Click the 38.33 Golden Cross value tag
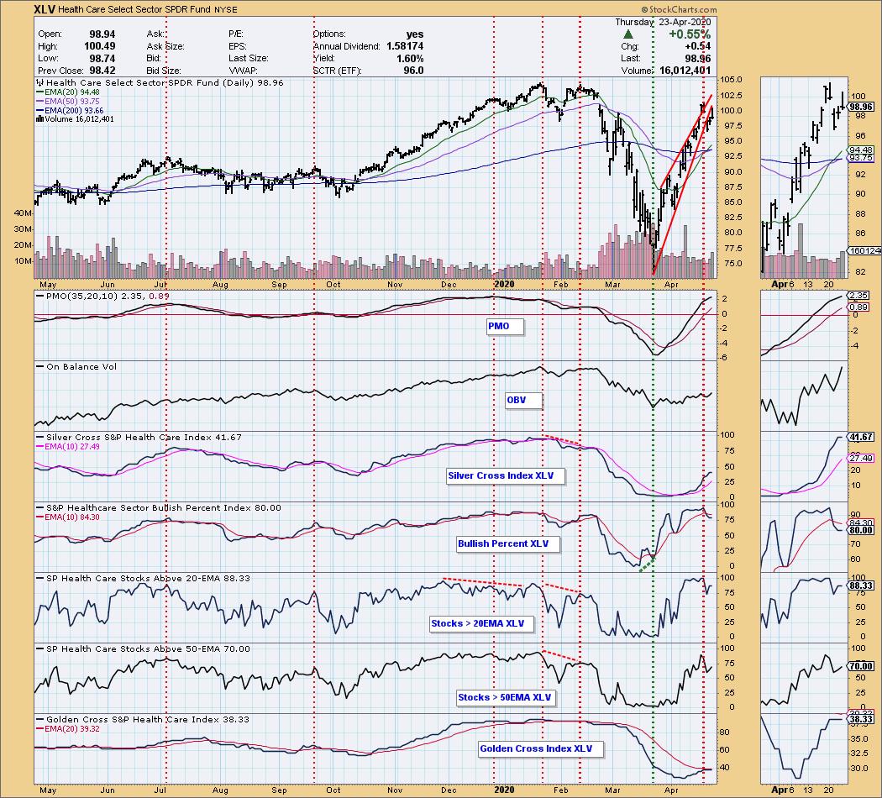Image resolution: width=882 pixels, height=798 pixels. click(x=861, y=719)
